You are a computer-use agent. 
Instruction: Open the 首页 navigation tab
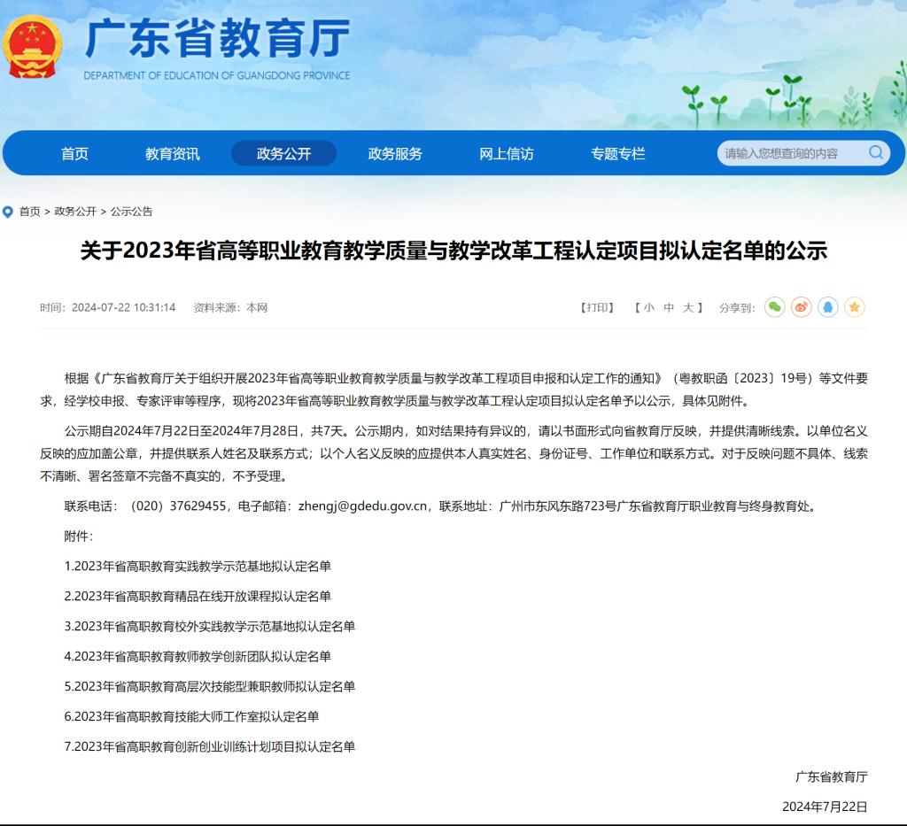74,154
